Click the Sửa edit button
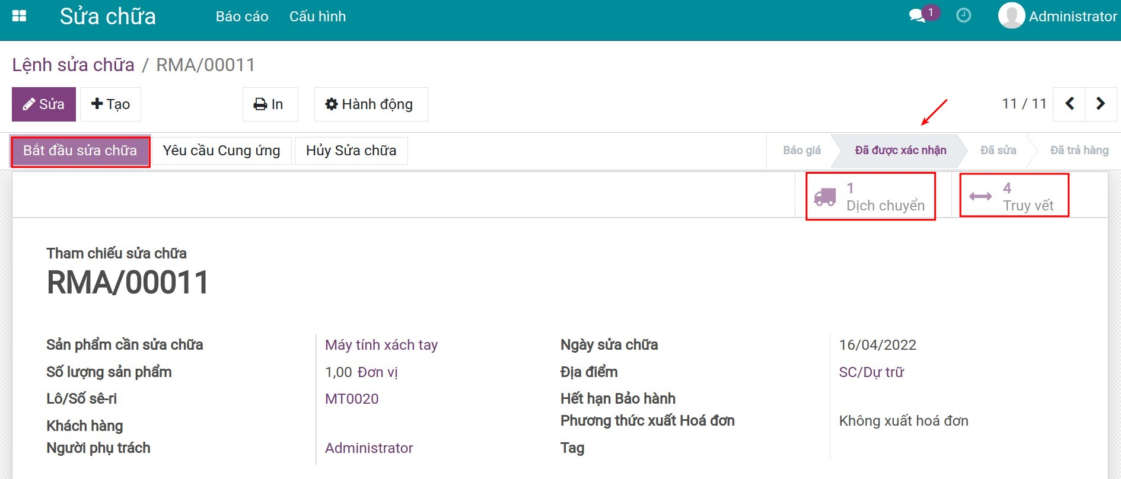The height and width of the screenshot is (479, 1121). click(x=44, y=104)
